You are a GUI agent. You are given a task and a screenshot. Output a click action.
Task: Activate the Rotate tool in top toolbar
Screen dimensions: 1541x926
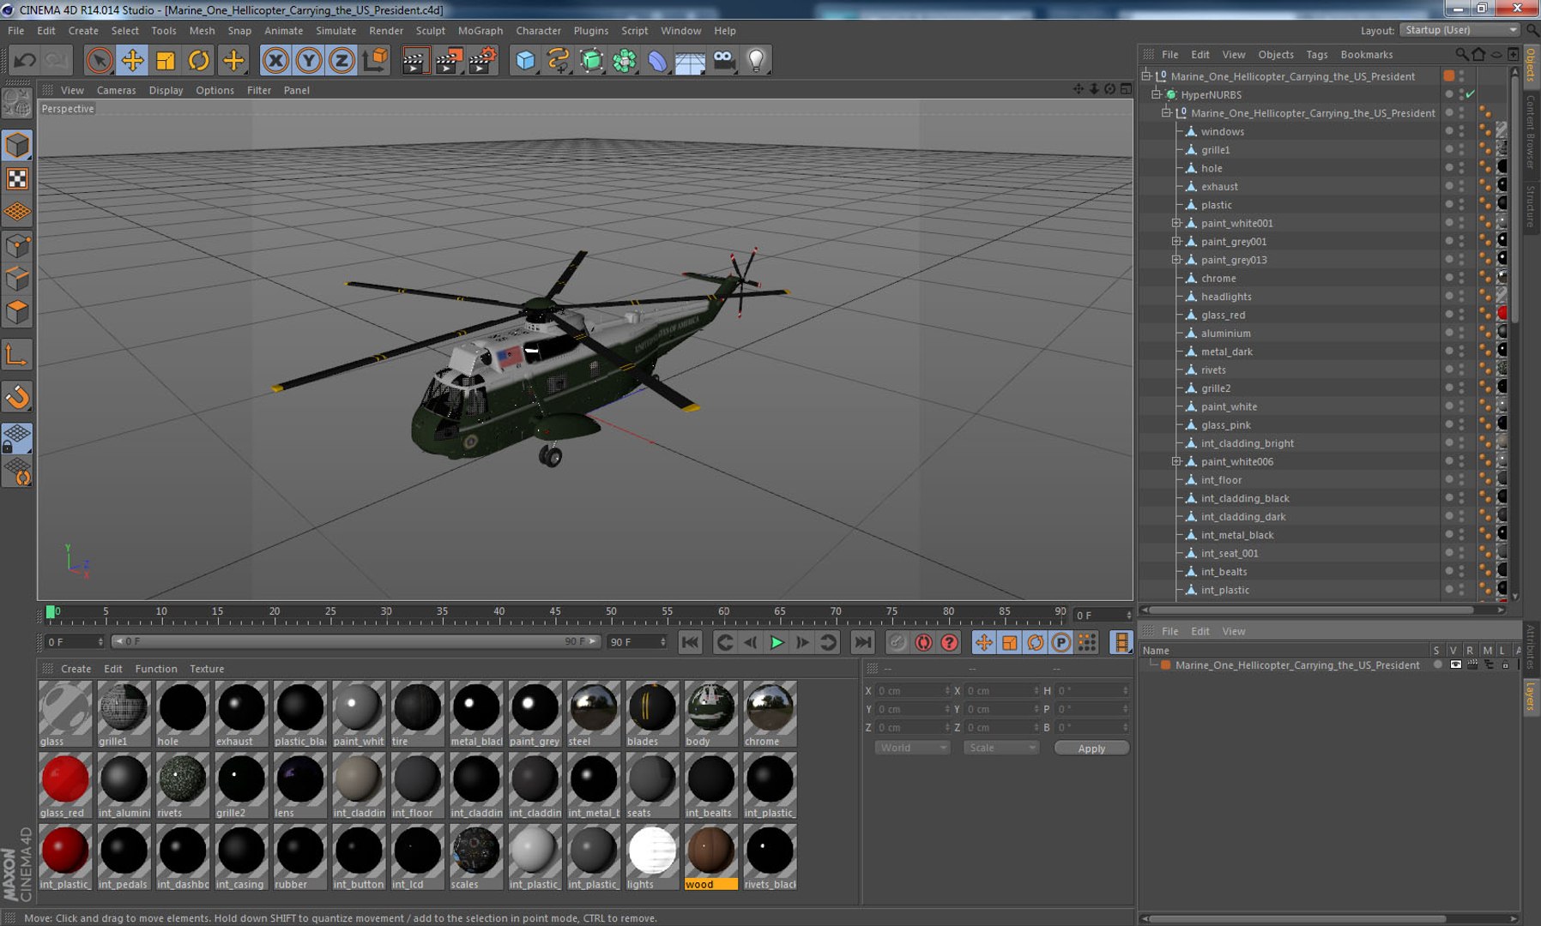click(198, 60)
